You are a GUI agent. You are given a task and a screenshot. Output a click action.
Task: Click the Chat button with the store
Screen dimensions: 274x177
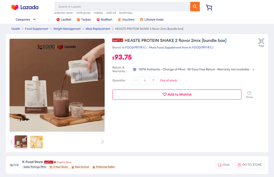tap(224, 165)
